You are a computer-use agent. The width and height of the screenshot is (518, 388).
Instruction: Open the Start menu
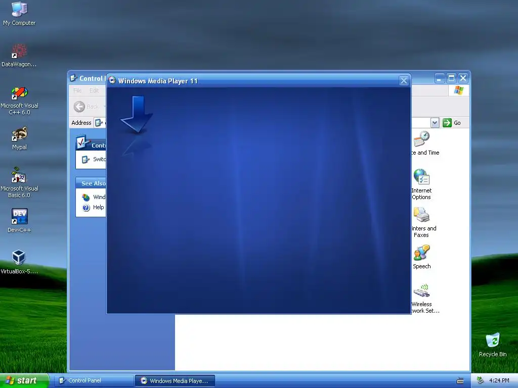click(x=24, y=380)
